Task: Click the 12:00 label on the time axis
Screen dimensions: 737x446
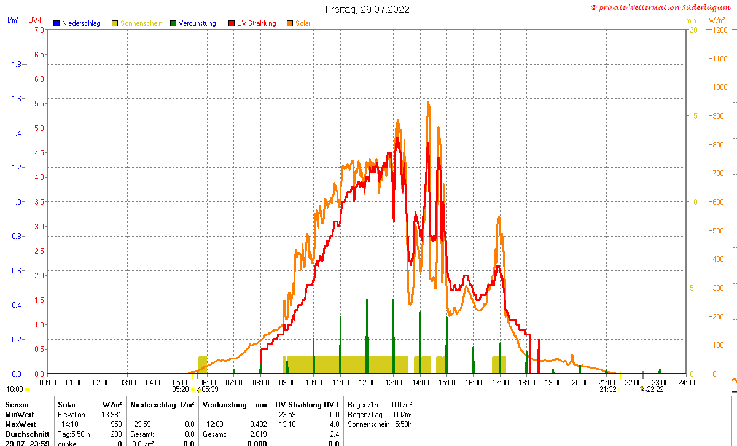Action: [x=367, y=382]
